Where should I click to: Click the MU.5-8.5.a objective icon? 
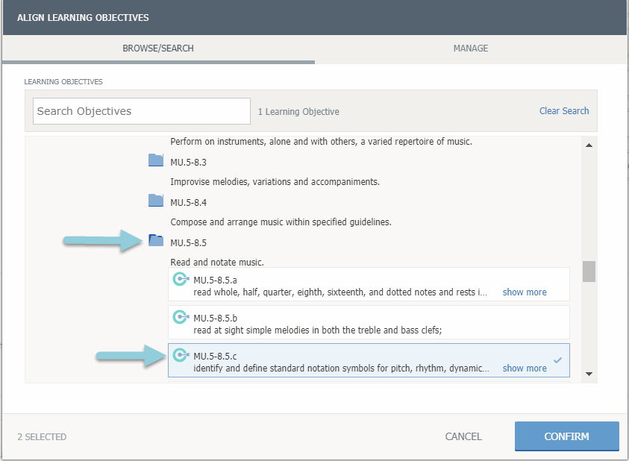coord(180,279)
